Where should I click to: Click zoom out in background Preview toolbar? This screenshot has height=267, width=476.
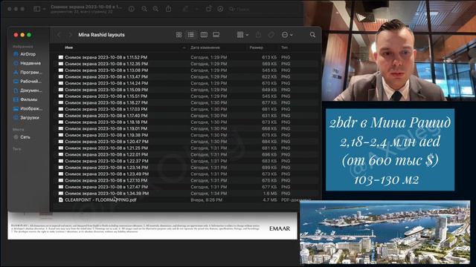pyautogui.click(x=144, y=9)
